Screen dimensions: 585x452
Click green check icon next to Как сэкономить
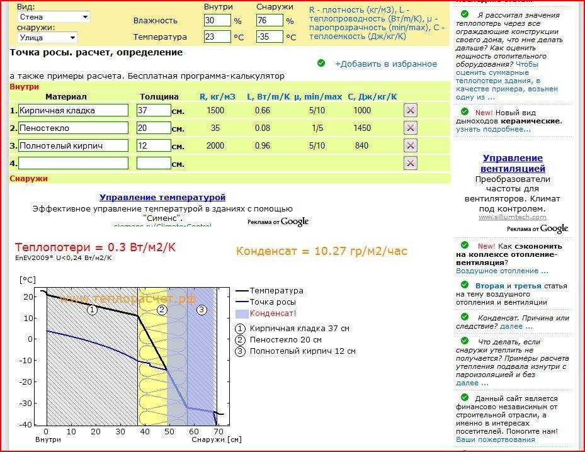pyautogui.click(x=465, y=245)
